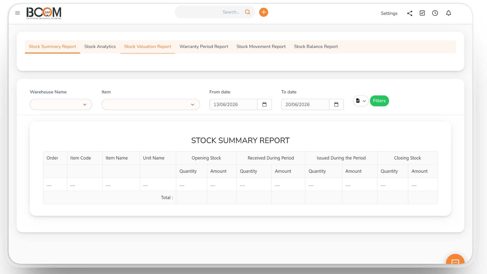Screen dimensions: 487x274
Task: Click the Total : row label
Action: pos(167,198)
